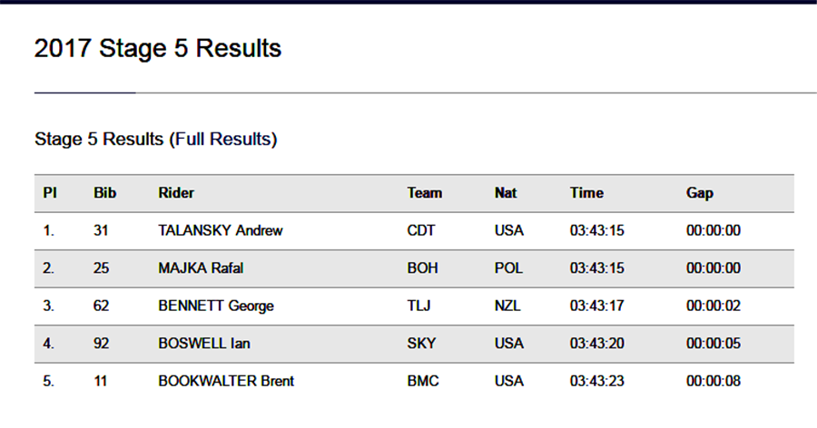This screenshot has width=817, height=428.
Task: Click the Stage 5 Results (Full Results) heading
Action: point(156,140)
